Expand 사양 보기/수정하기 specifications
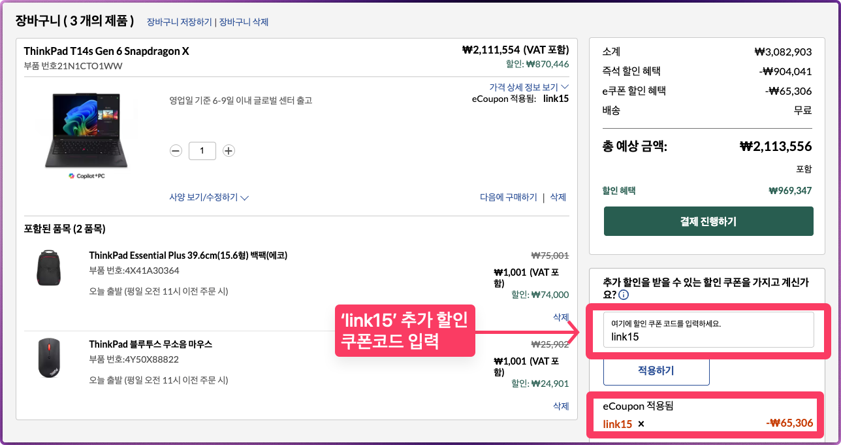 coord(209,197)
